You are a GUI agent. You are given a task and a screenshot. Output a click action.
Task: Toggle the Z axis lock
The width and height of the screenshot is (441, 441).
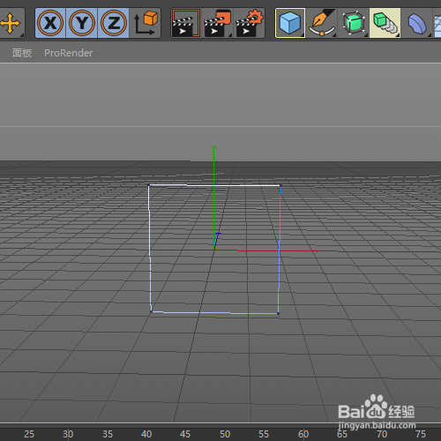pyautogui.click(x=114, y=23)
